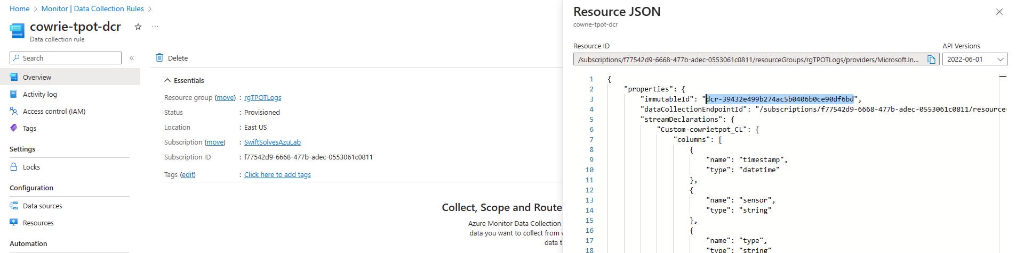Open the API Versions dropdown
The height and width of the screenshot is (253, 1016).
click(x=975, y=60)
